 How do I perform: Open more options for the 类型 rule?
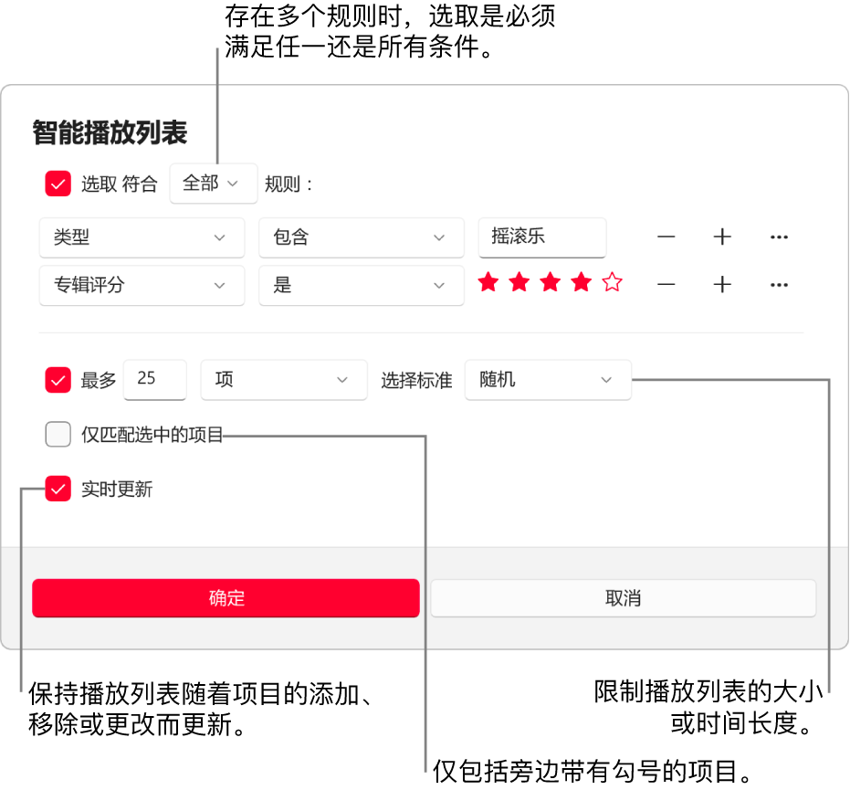pos(778,237)
